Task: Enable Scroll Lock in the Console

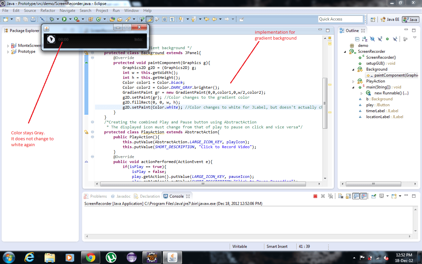Action: pyautogui.click(x=348, y=196)
